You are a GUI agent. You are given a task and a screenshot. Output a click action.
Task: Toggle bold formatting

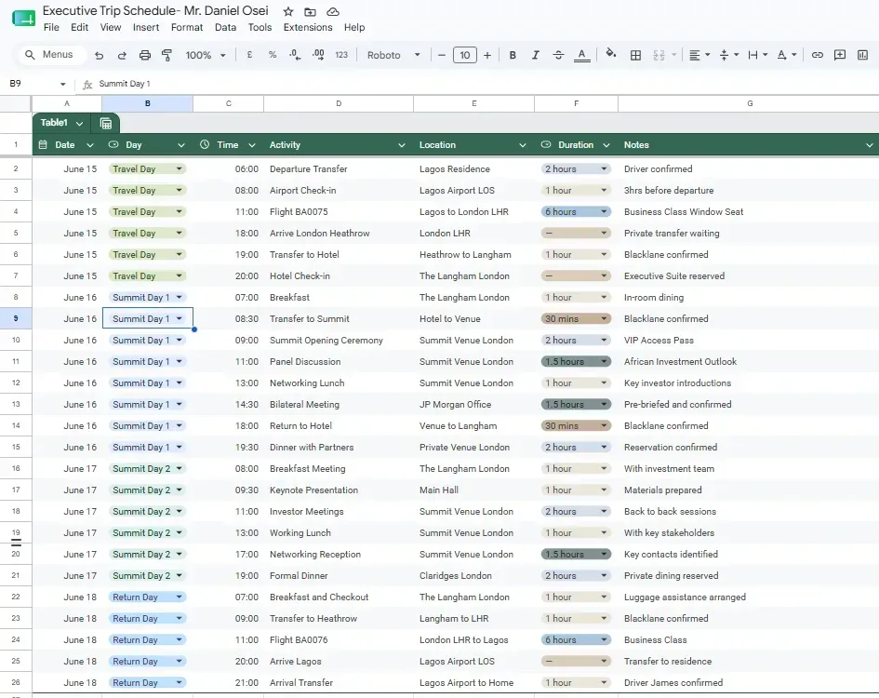(x=513, y=55)
